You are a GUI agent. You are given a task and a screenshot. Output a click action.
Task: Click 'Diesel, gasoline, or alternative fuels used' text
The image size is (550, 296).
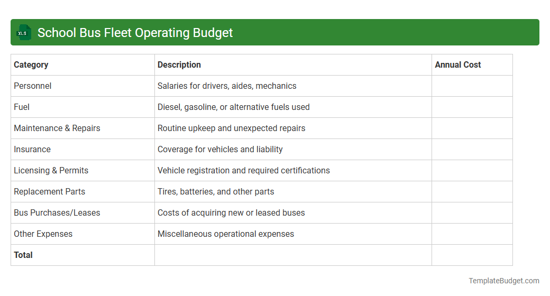coord(233,107)
